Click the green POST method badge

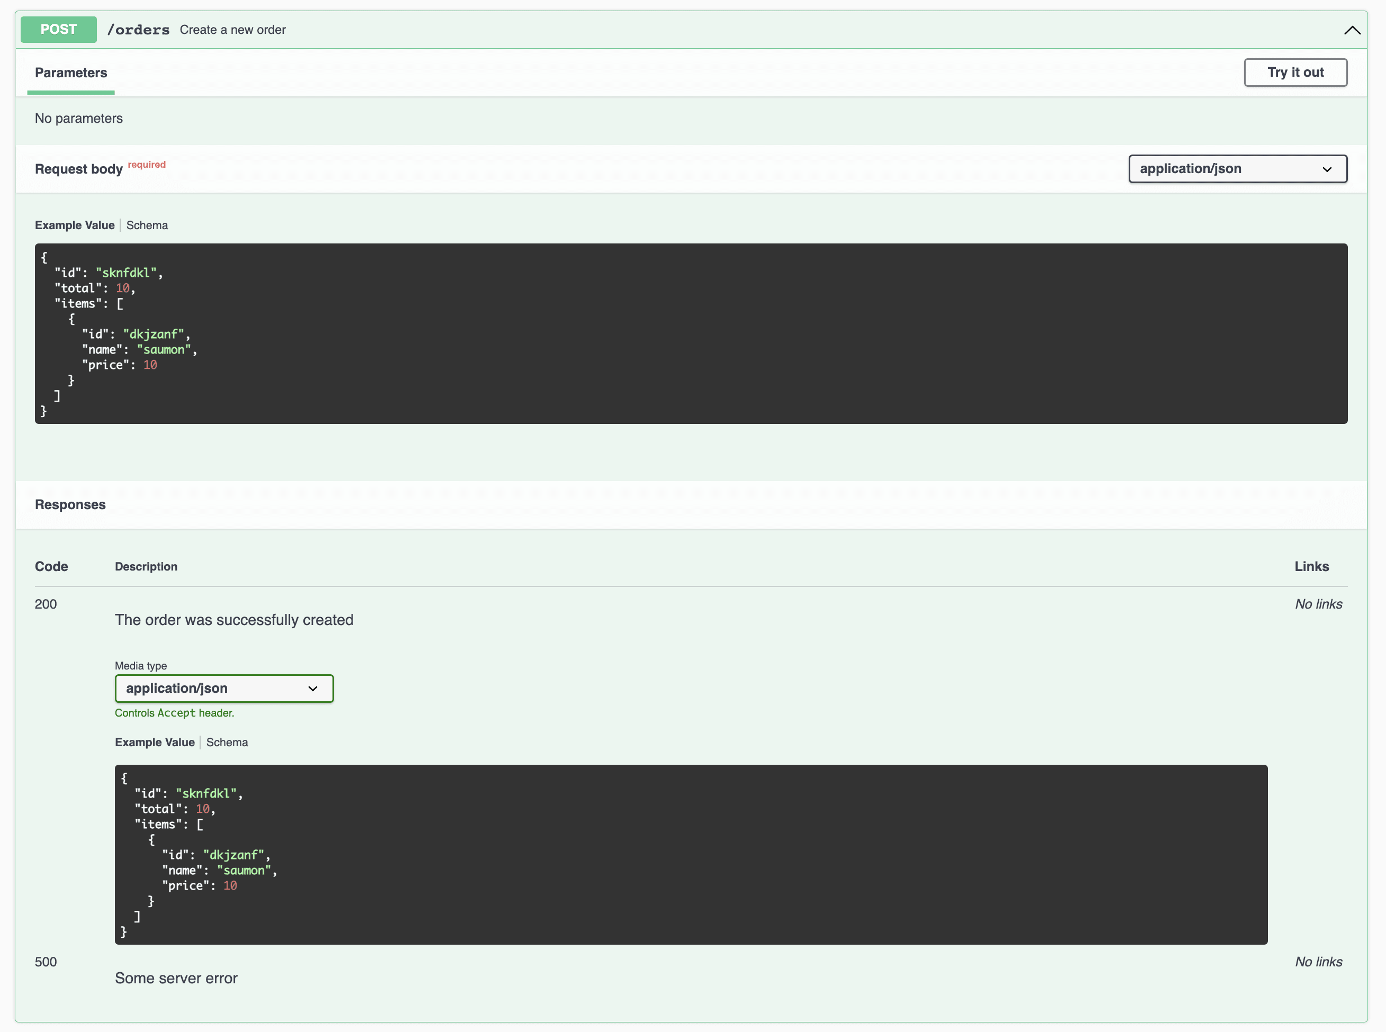pos(59,29)
